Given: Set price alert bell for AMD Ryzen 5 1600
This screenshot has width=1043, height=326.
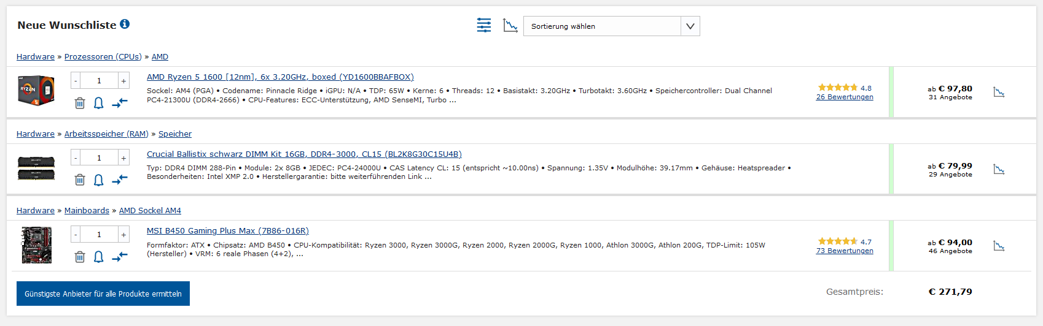Looking at the screenshot, I should coord(98,103).
